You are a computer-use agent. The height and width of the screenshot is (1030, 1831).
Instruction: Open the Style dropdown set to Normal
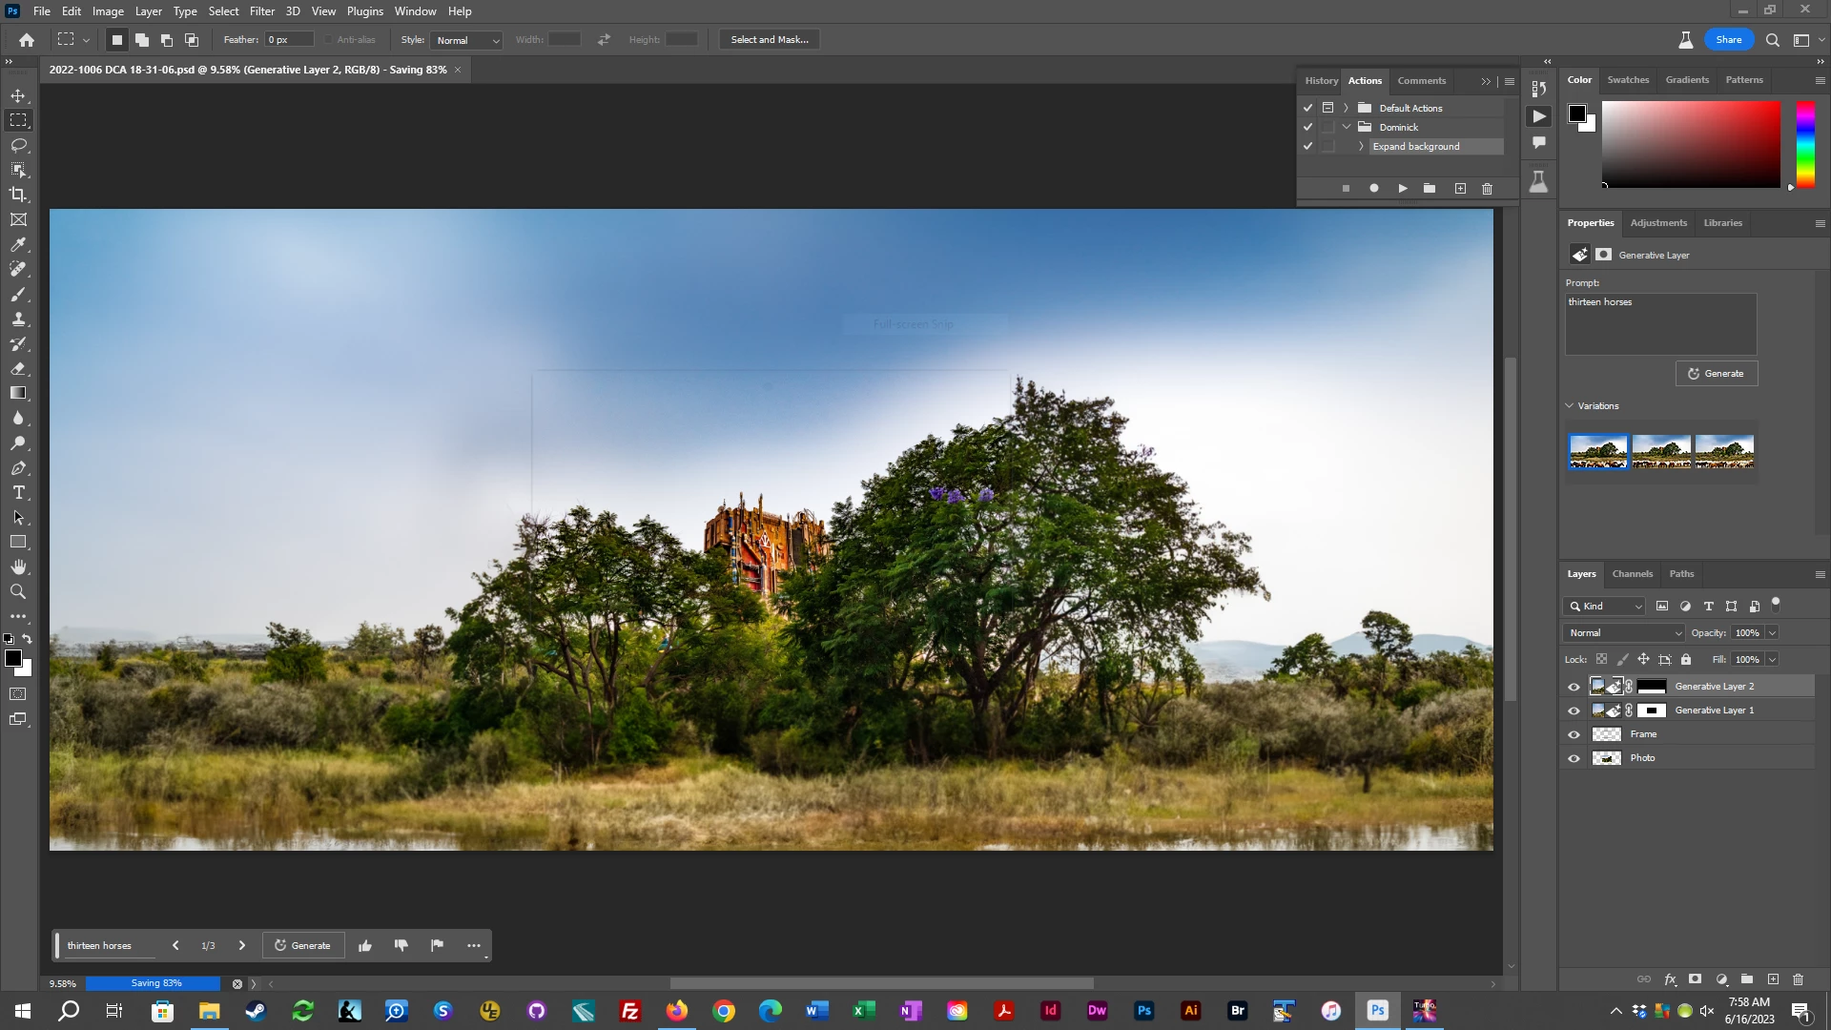coord(466,40)
